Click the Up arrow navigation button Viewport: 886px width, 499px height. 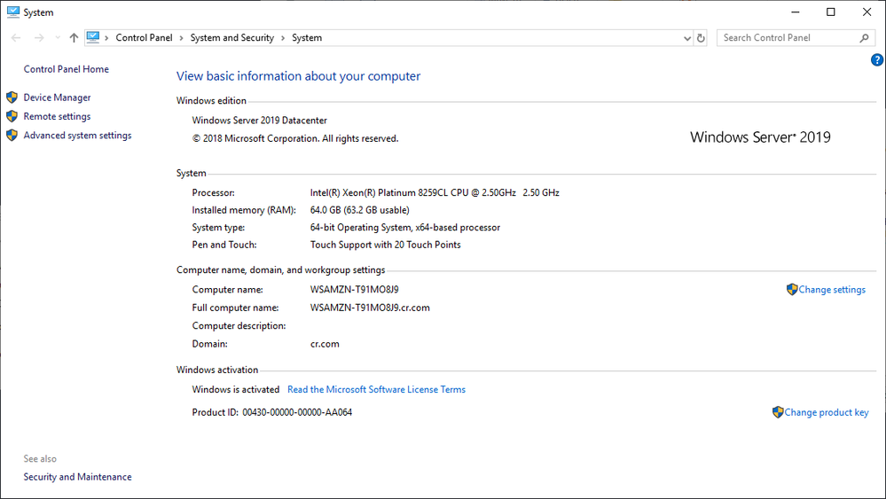(x=74, y=38)
